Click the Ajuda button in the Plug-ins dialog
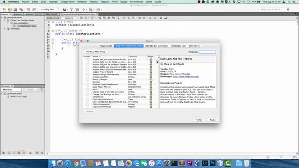 [213, 120]
